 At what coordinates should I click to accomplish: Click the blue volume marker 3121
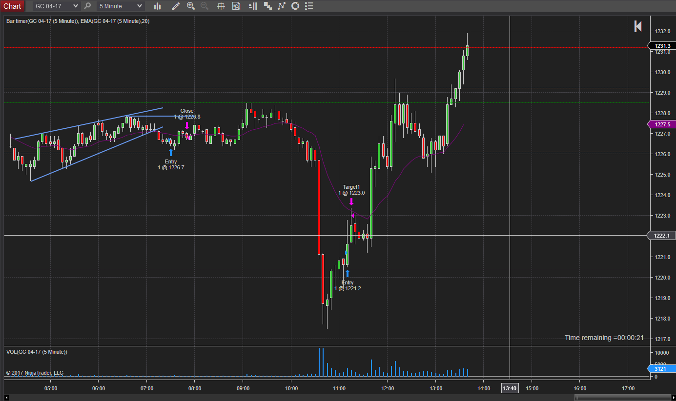(661, 369)
